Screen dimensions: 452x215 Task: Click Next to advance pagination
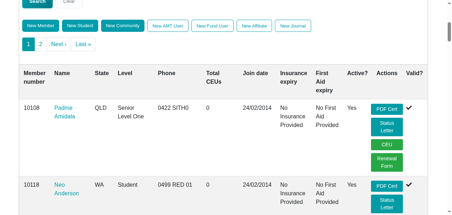[58, 44]
